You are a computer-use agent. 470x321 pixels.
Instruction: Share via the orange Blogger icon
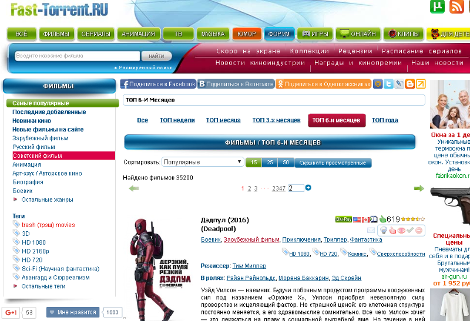pyautogui.click(x=409, y=84)
